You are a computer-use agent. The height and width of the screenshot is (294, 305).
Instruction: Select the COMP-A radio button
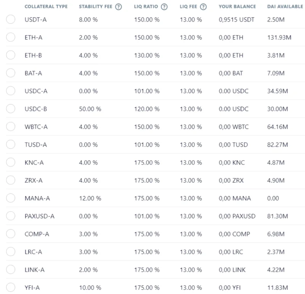[x=11, y=234]
